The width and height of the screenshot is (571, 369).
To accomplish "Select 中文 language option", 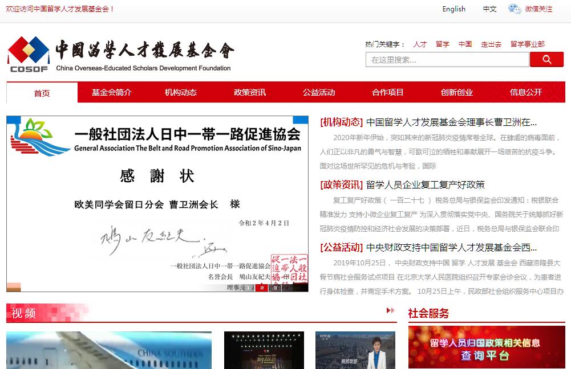I will pyautogui.click(x=489, y=9).
